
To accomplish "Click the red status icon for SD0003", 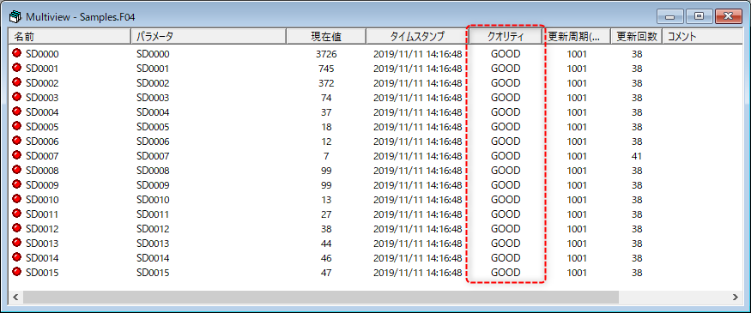I will 17,97.
